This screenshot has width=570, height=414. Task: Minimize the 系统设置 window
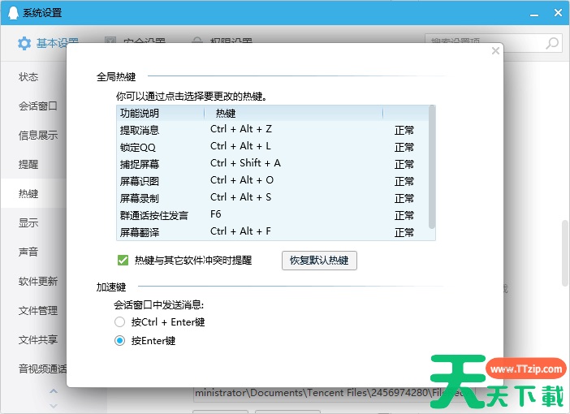[x=535, y=13]
